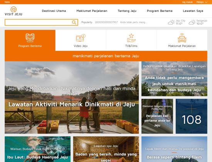Click the popular search term 200000000007957
This screenshot has width=212, height=162.
click(106, 22)
